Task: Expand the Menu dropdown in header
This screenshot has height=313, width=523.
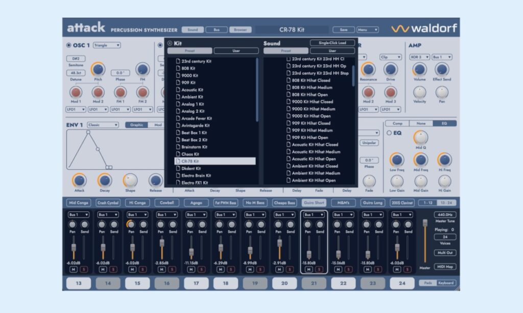Action: (368, 30)
